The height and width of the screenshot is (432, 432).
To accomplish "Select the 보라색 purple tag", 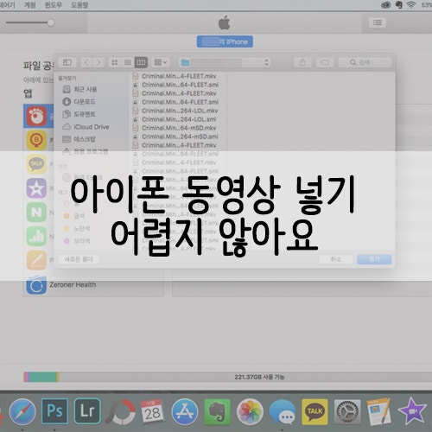I will [x=77, y=241].
